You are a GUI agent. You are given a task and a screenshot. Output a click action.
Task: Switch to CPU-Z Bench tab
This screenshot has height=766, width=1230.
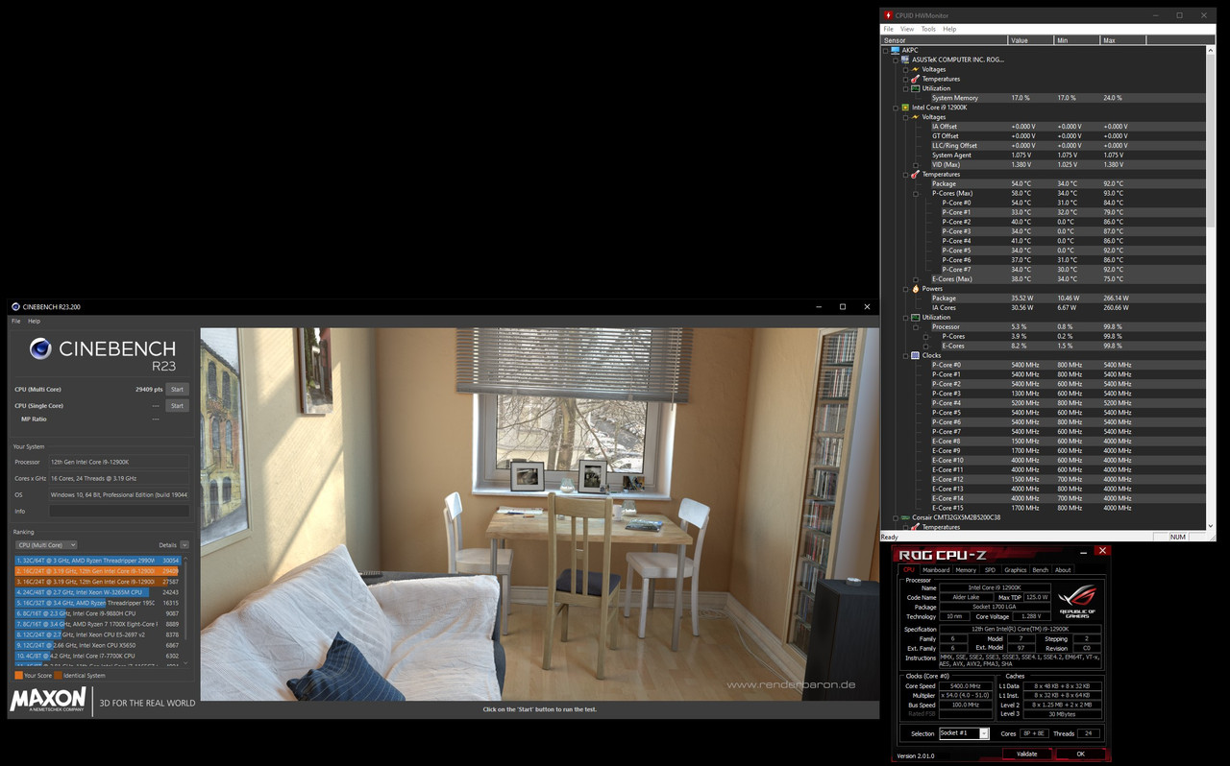1041,570
